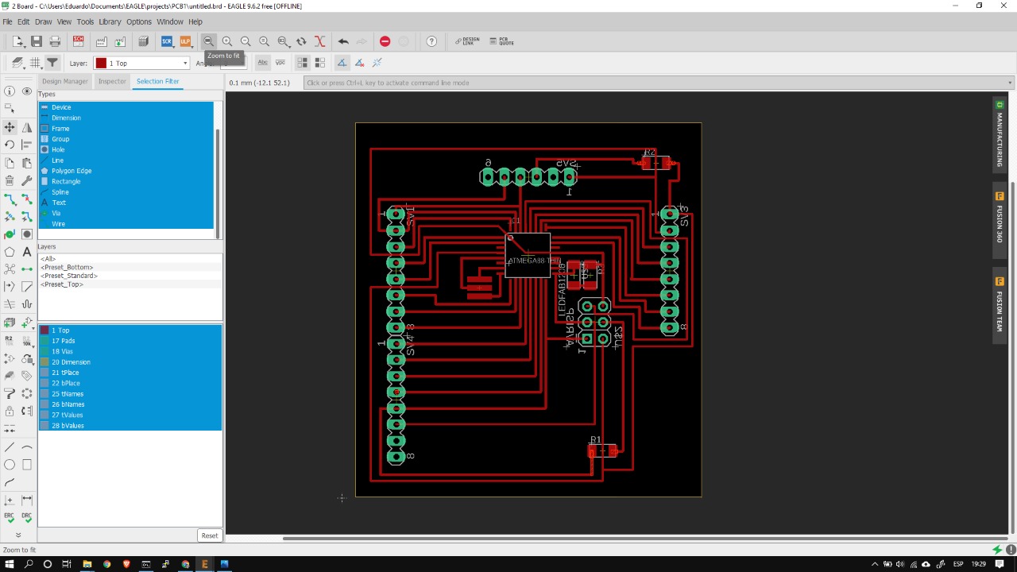
Task: Select the Align tool
Action: tap(27, 145)
